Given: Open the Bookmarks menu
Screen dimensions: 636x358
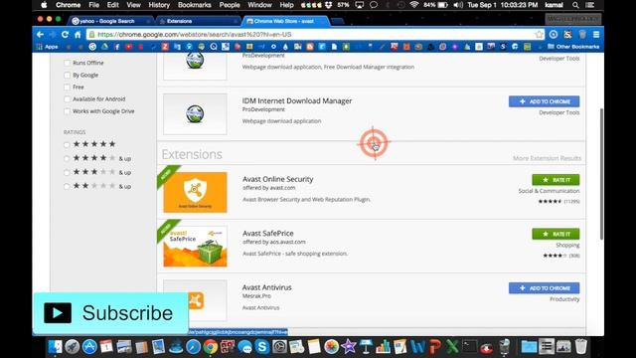Looking at the screenshot, I should 195,5.
